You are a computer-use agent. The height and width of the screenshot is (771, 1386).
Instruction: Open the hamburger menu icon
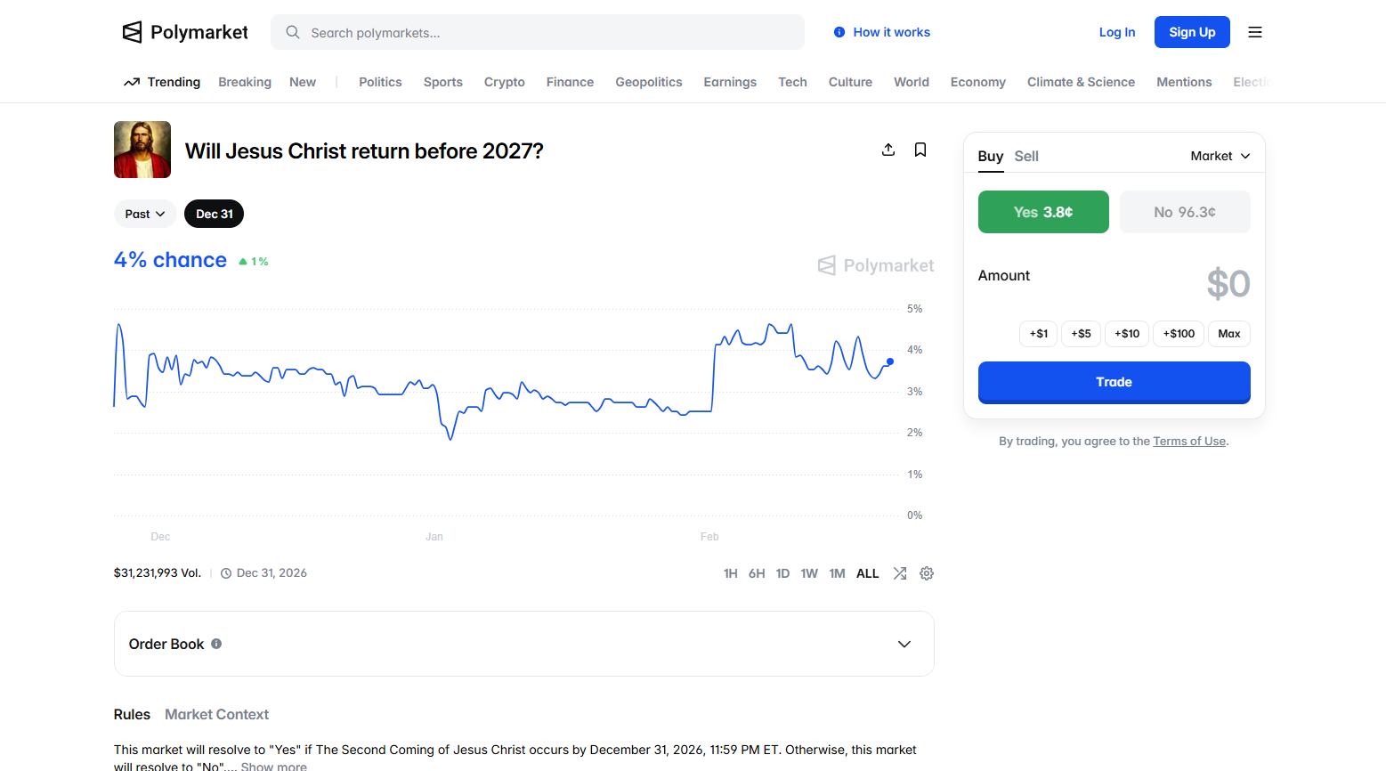point(1255,32)
